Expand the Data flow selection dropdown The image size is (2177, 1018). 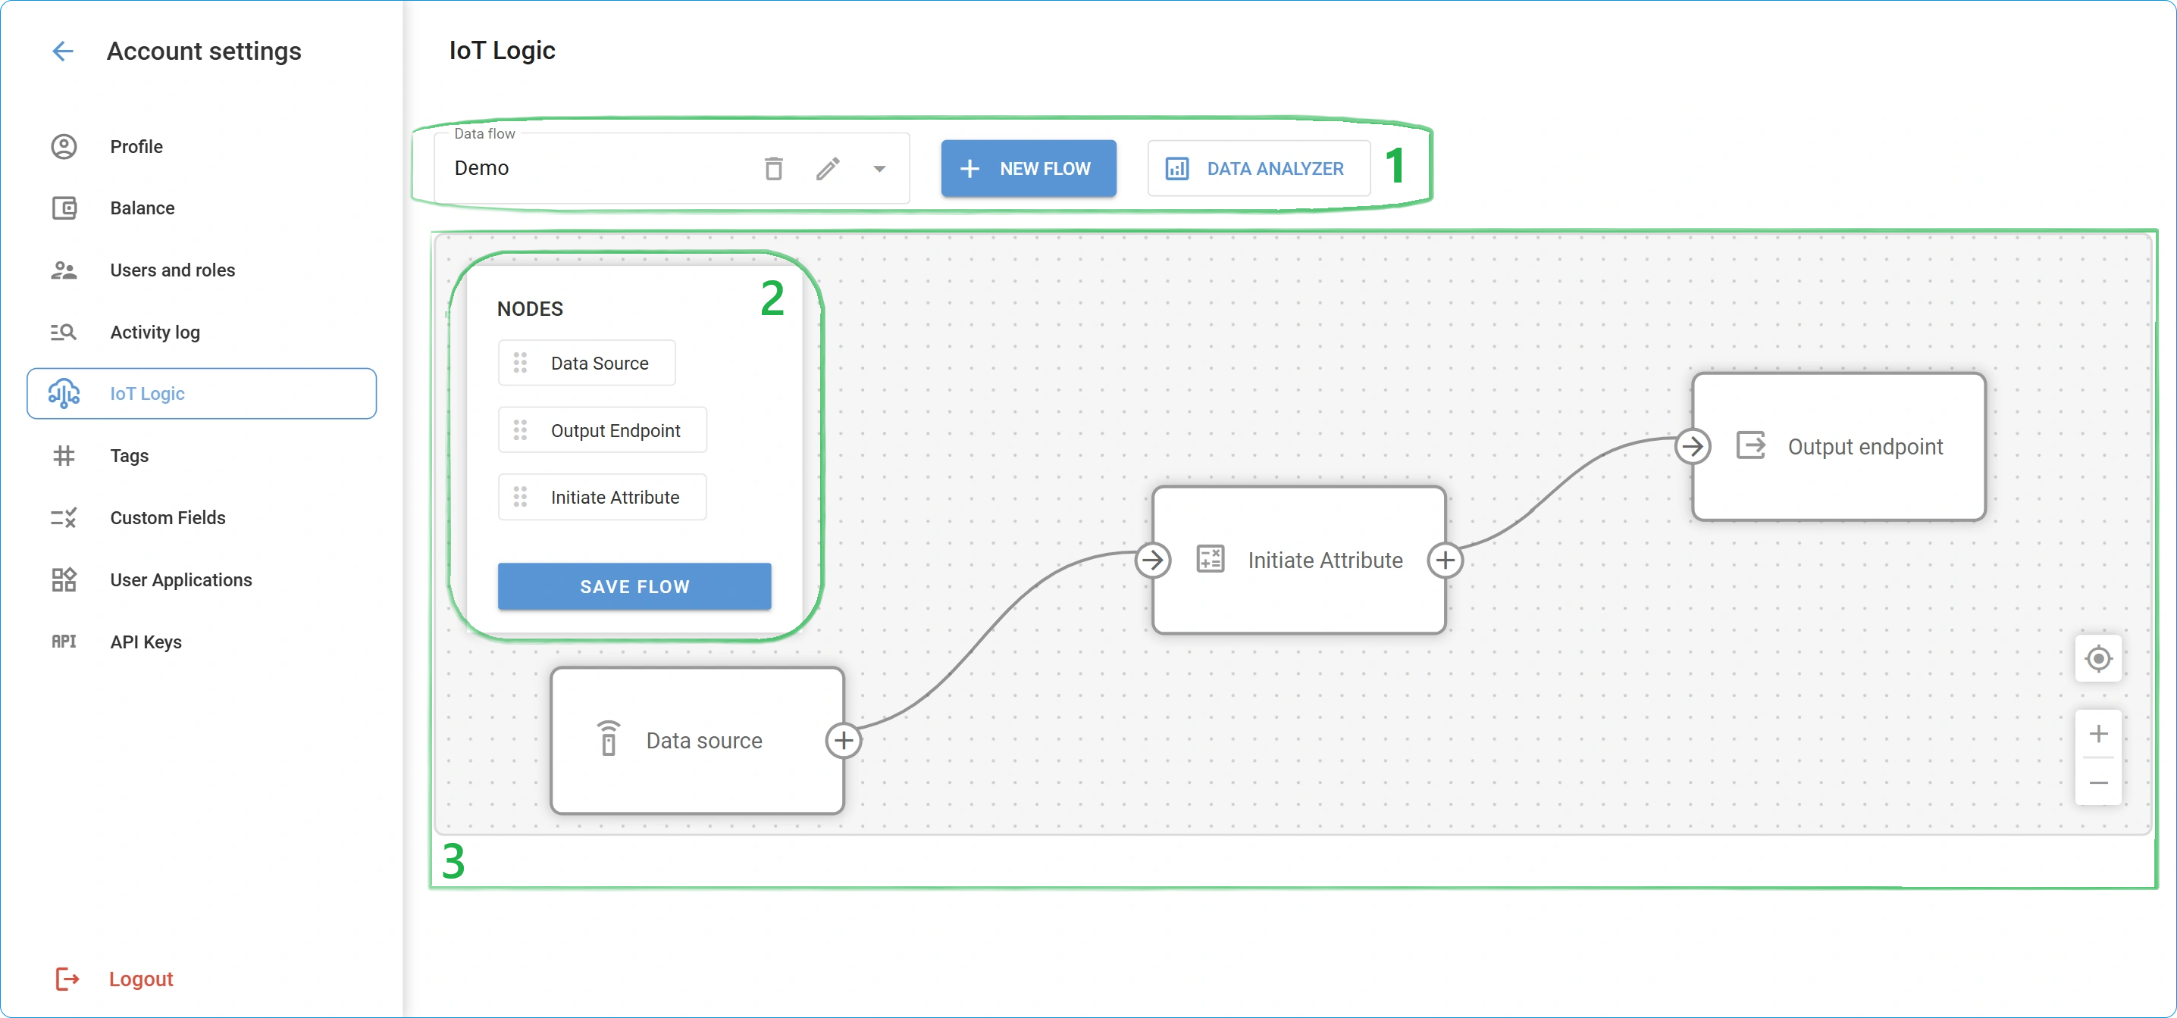pyautogui.click(x=880, y=169)
